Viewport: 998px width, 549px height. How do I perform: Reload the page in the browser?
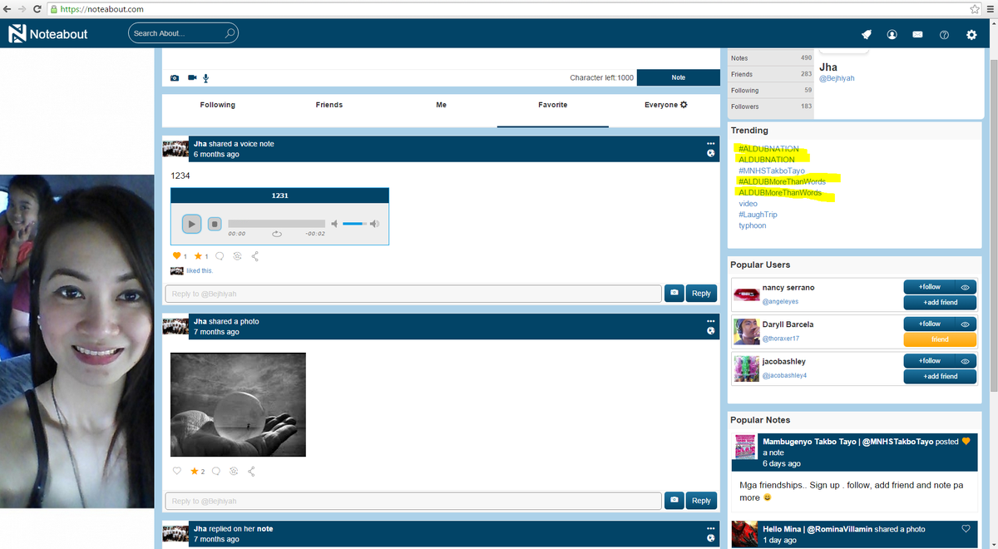(x=37, y=8)
